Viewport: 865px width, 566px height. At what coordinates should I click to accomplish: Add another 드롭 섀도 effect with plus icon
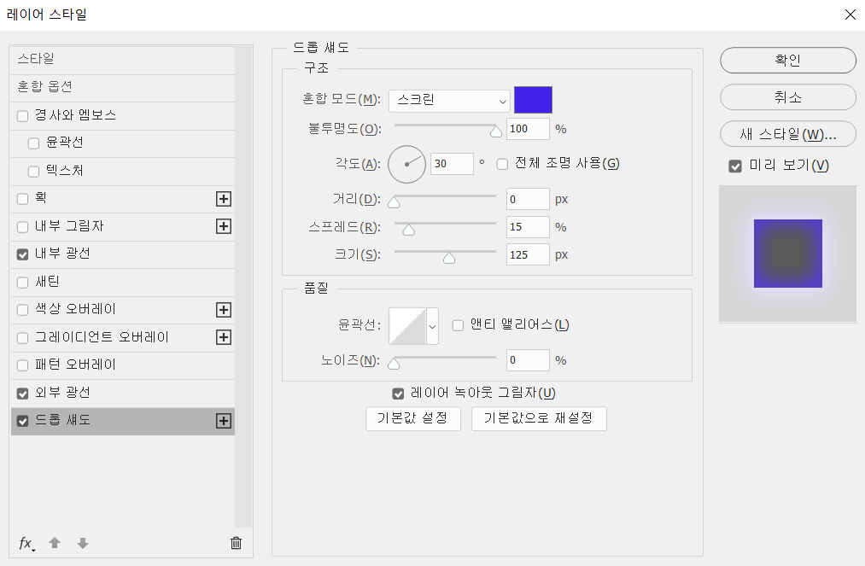(x=224, y=421)
